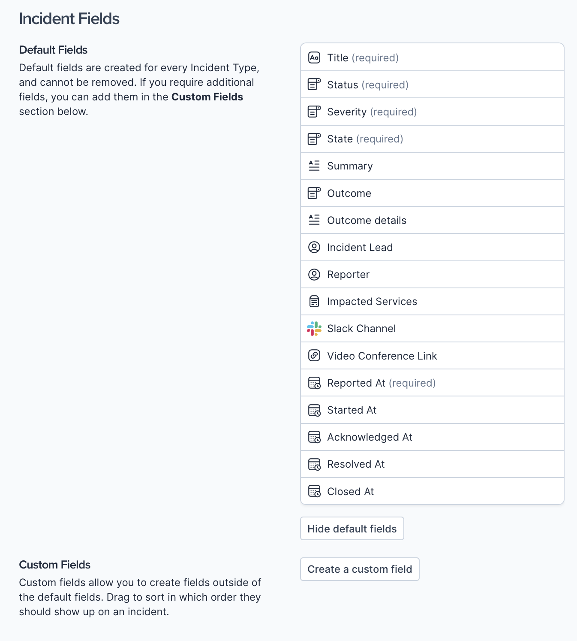Click the person icon beside Incident Lead
Viewport: 577px width, 641px height.
click(x=314, y=247)
